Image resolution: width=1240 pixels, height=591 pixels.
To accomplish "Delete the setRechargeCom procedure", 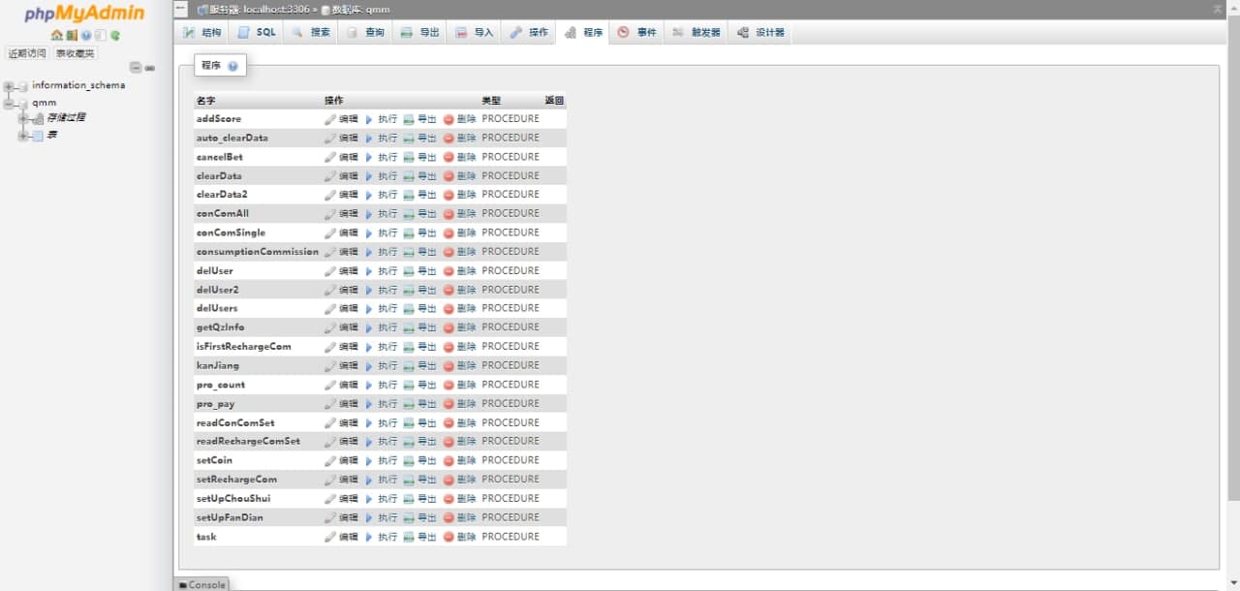I will click(460, 480).
